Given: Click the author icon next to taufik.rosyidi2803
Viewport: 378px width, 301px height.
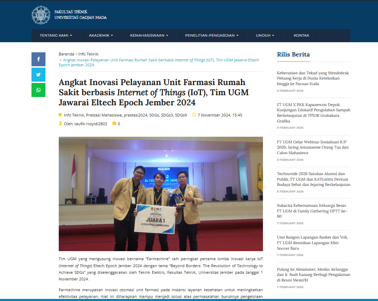Looking at the screenshot, I should (60, 123).
